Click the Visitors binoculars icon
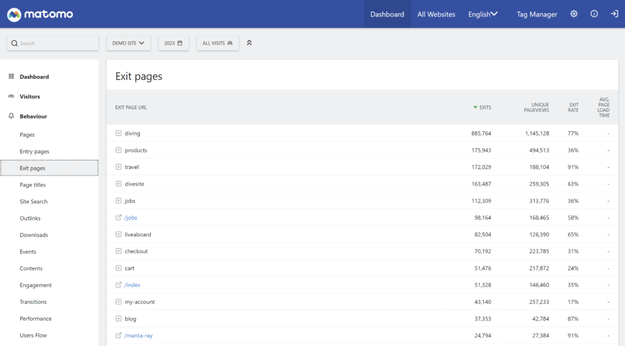Viewport: 625px width, 346px height. click(11, 96)
